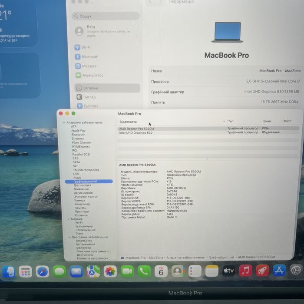
Task: Go forward in Settings Інформація toolbar
Action: [160, 2]
